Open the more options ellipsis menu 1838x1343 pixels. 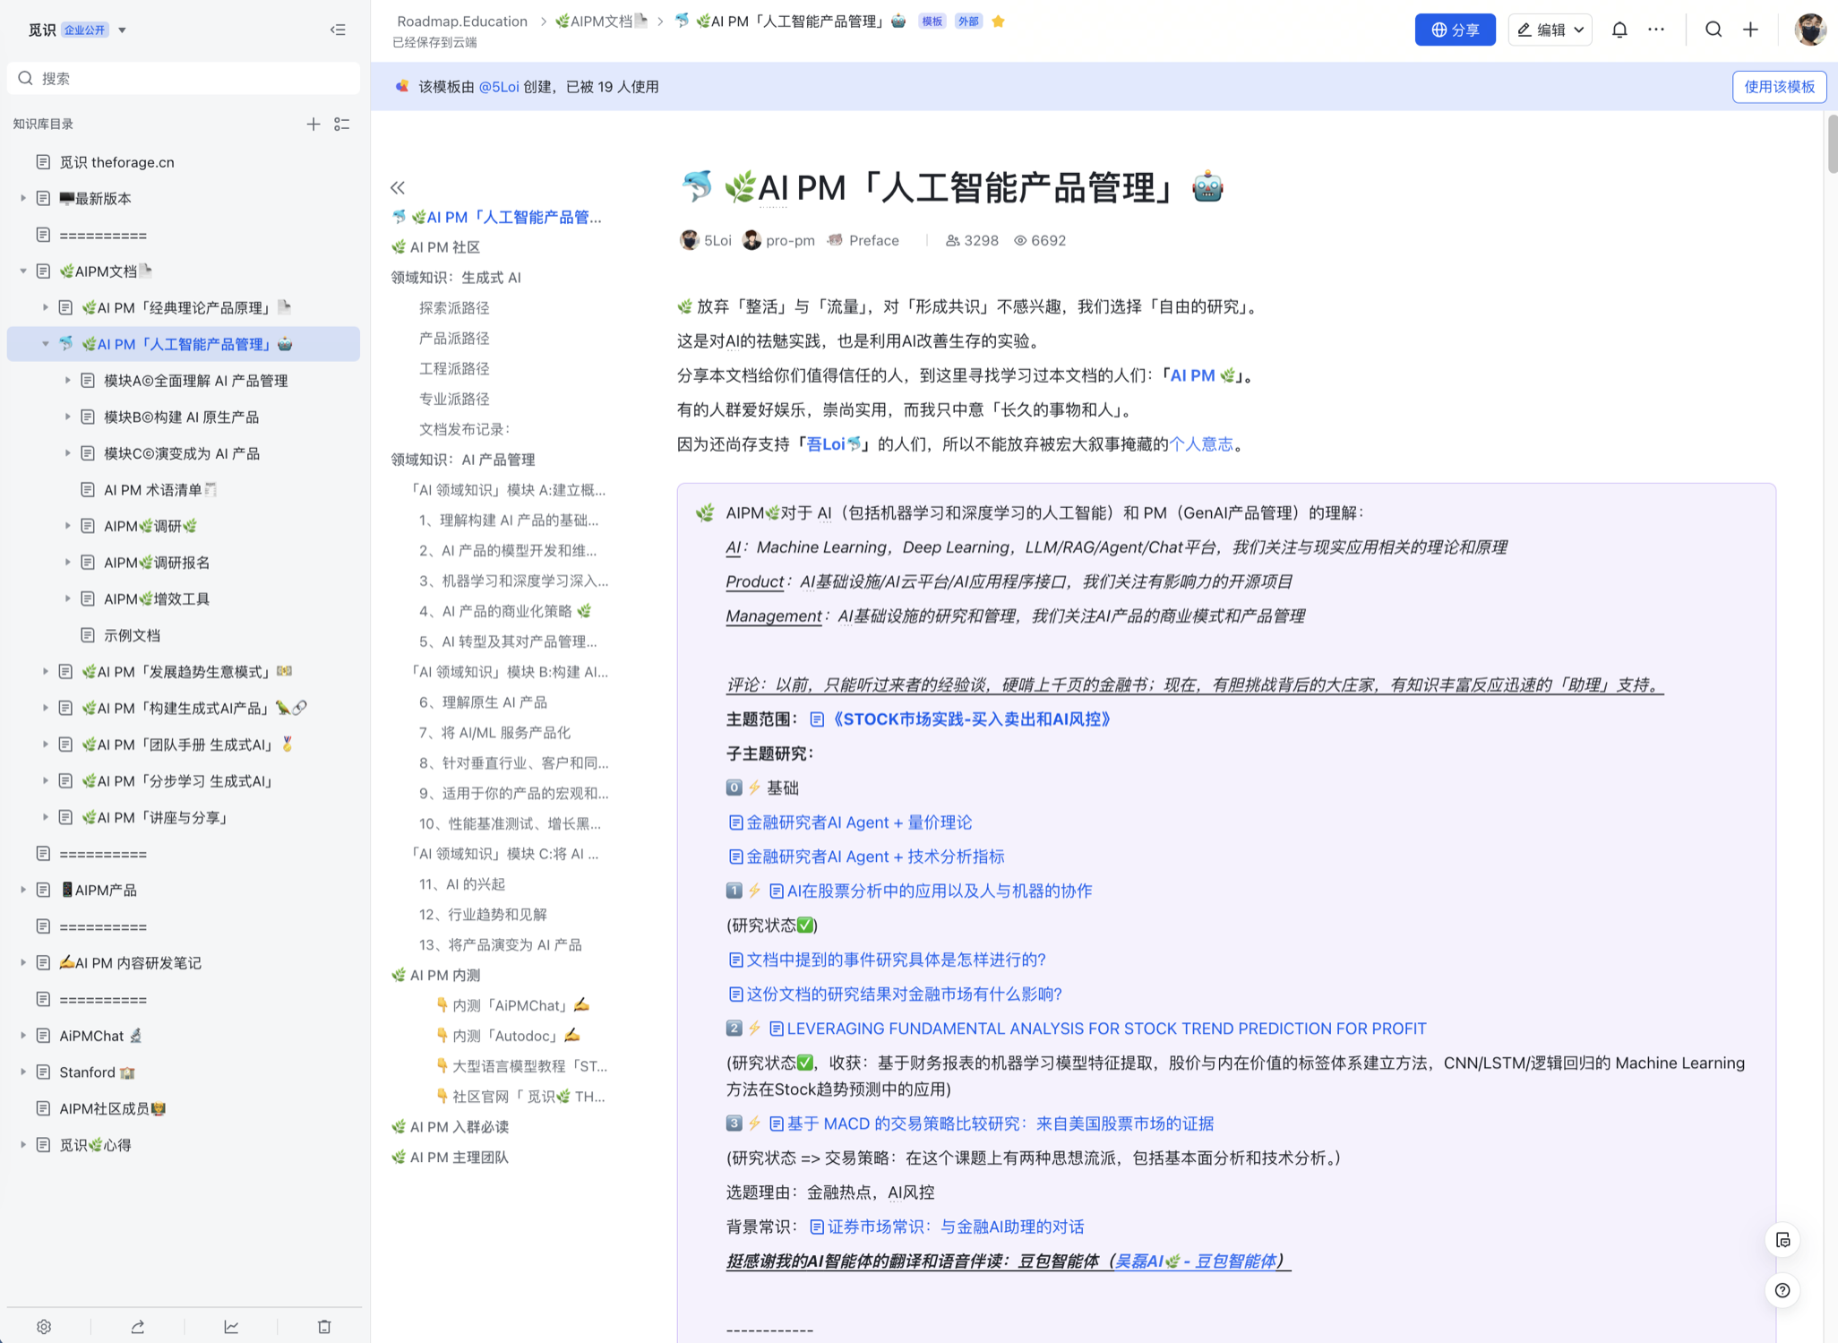tap(1656, 30)
